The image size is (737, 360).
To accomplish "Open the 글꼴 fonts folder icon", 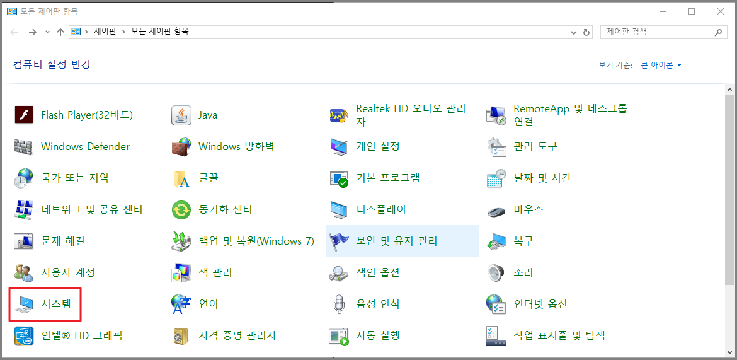I will pos(181,178).
